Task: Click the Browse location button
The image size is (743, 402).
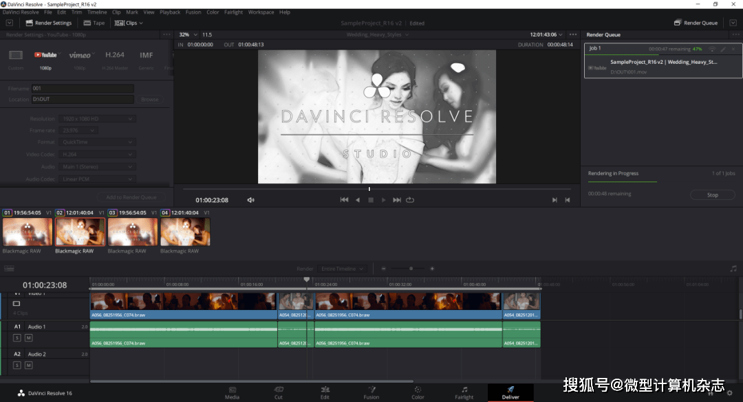Action: pos(150,100)
